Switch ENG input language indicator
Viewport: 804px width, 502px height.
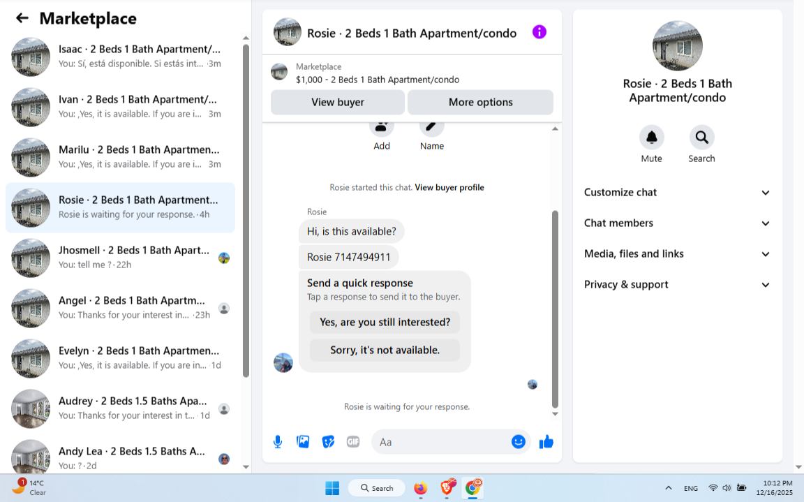[691, 488]
